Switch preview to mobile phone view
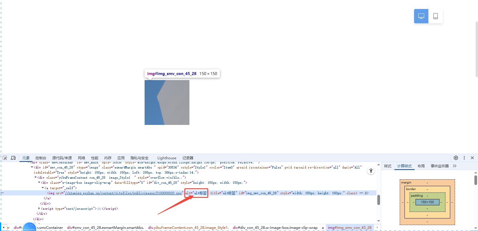The width and height of the screenshot is (478, 231). [436, 16]
